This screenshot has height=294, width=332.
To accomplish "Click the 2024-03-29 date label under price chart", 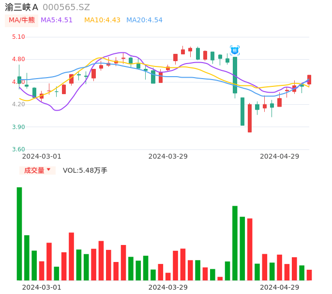I will 168,156.
